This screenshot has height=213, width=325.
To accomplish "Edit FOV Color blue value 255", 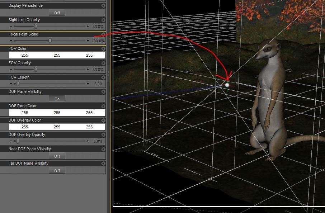I will [89, 55].
